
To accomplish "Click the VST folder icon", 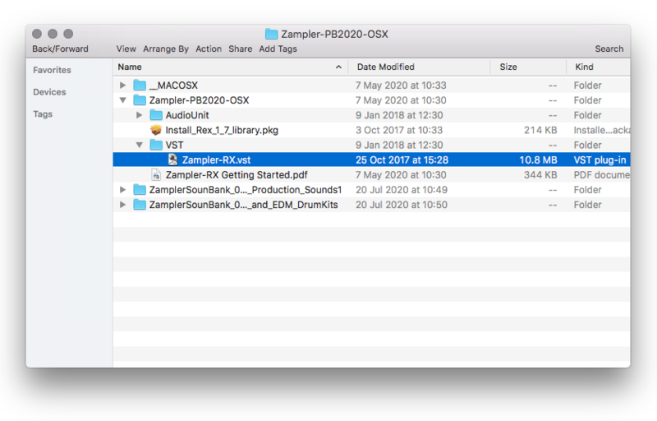I will (x=156, y=145).
